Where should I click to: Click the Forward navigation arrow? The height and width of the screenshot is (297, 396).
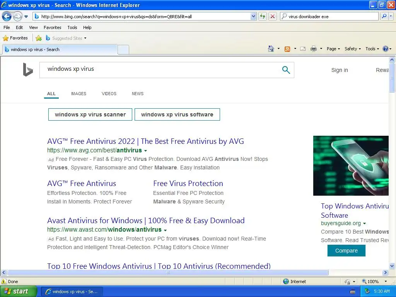pyautogui.click(x=17, y=16)
